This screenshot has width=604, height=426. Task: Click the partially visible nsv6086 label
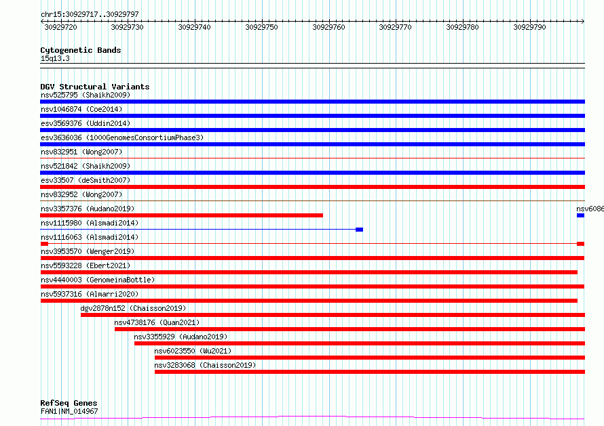590,209
